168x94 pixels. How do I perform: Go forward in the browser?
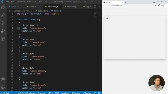pyautogui.click(x=107, y=5)
